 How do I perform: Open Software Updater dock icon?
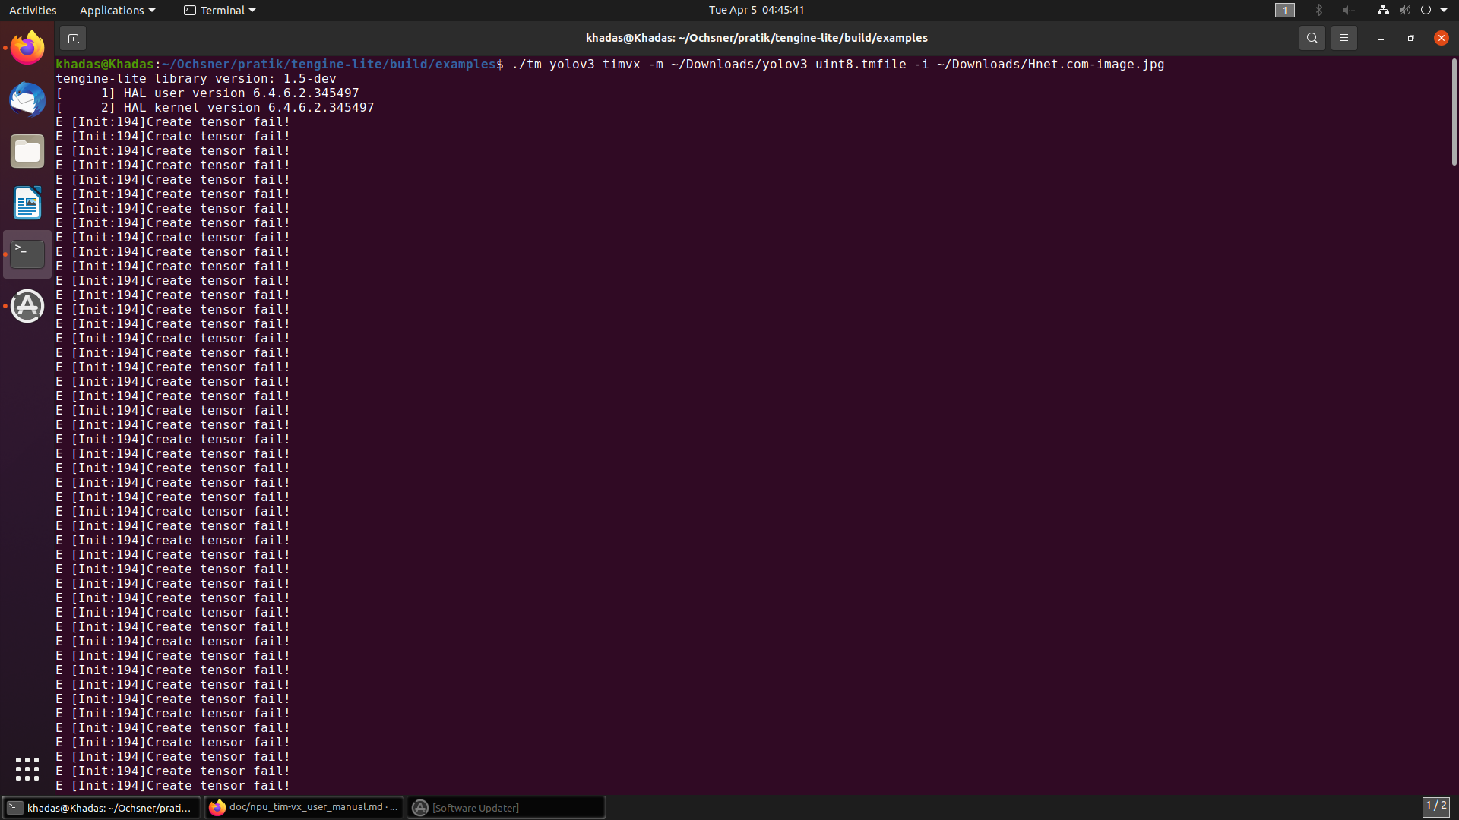point(27,306)
